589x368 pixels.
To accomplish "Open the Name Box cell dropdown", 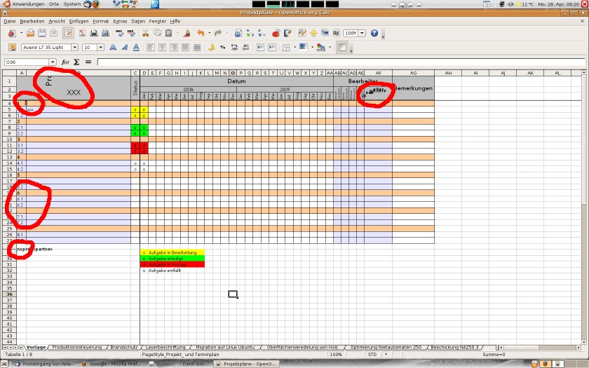I will pos(53,62).
